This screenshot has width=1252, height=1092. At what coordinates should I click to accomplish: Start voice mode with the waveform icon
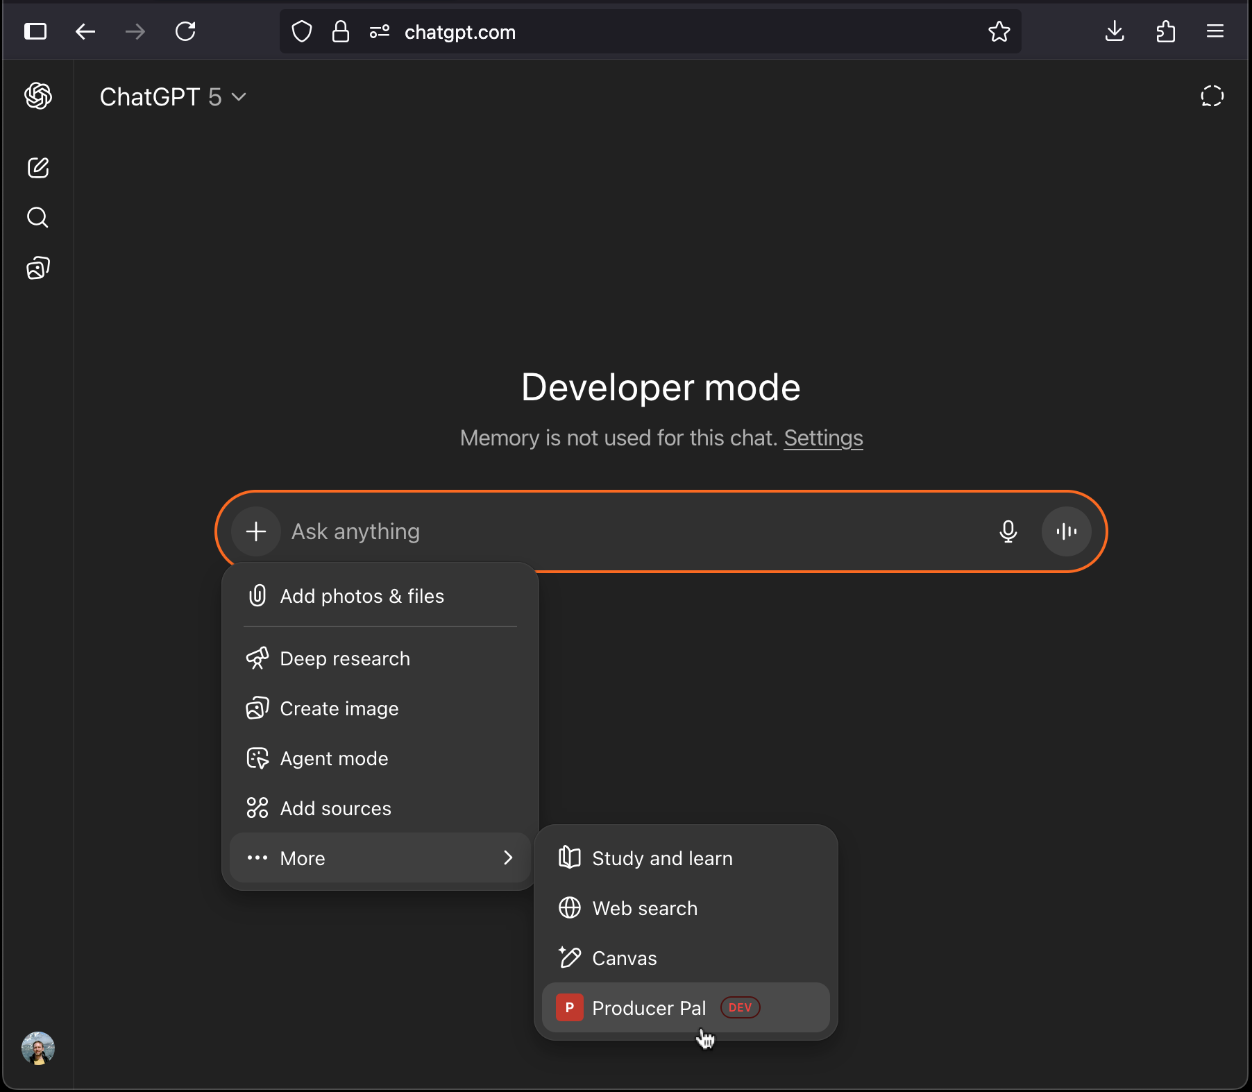click(1065, 531)
